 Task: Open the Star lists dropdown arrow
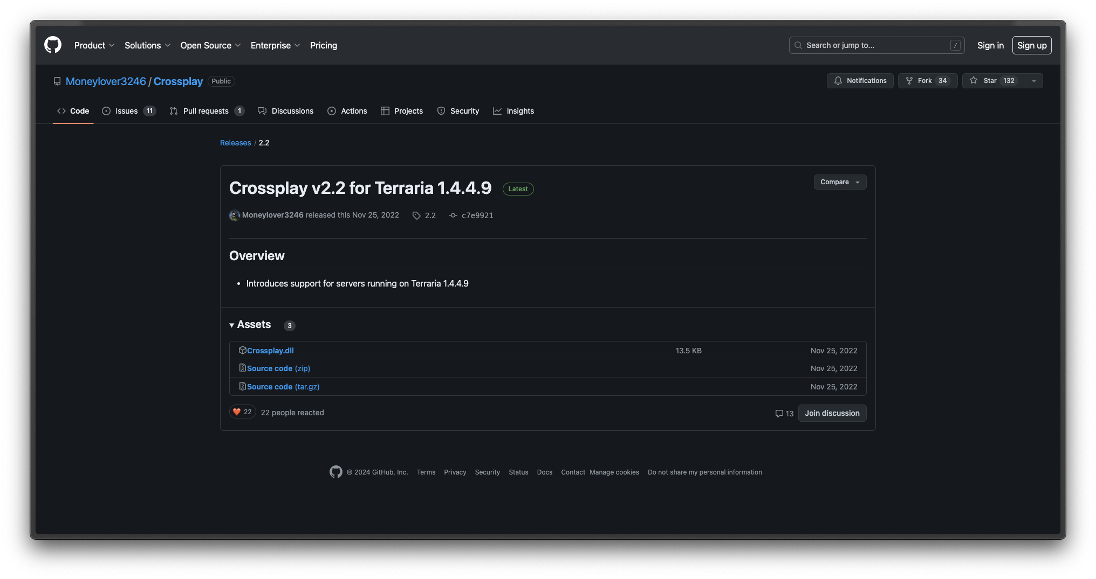[x=1034, y=81]
